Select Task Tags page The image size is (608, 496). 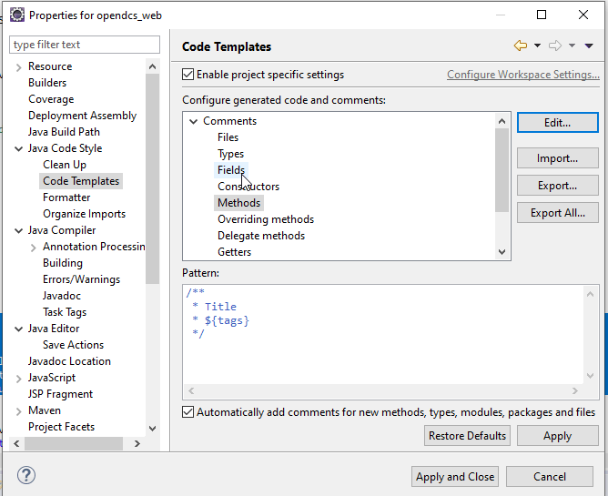point(65,312)
